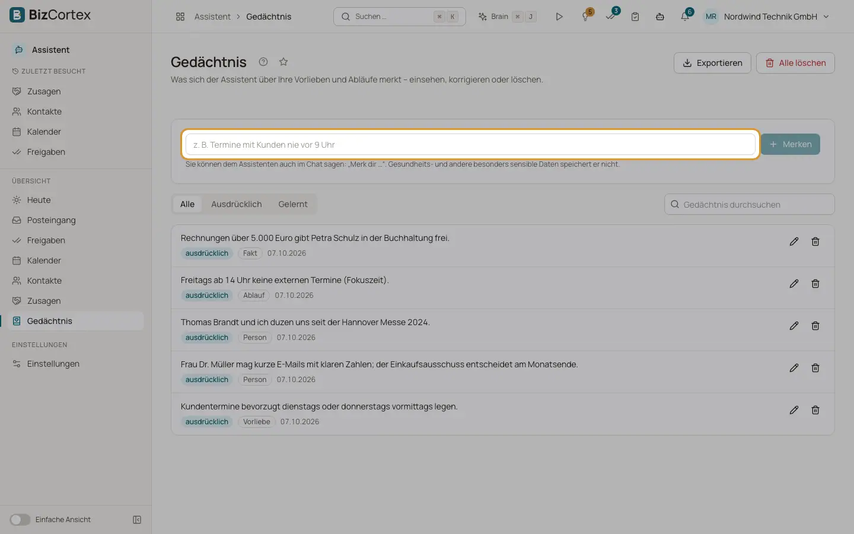Edit the Thomas Brandt memory entry
854x534 pixels.
794,326
